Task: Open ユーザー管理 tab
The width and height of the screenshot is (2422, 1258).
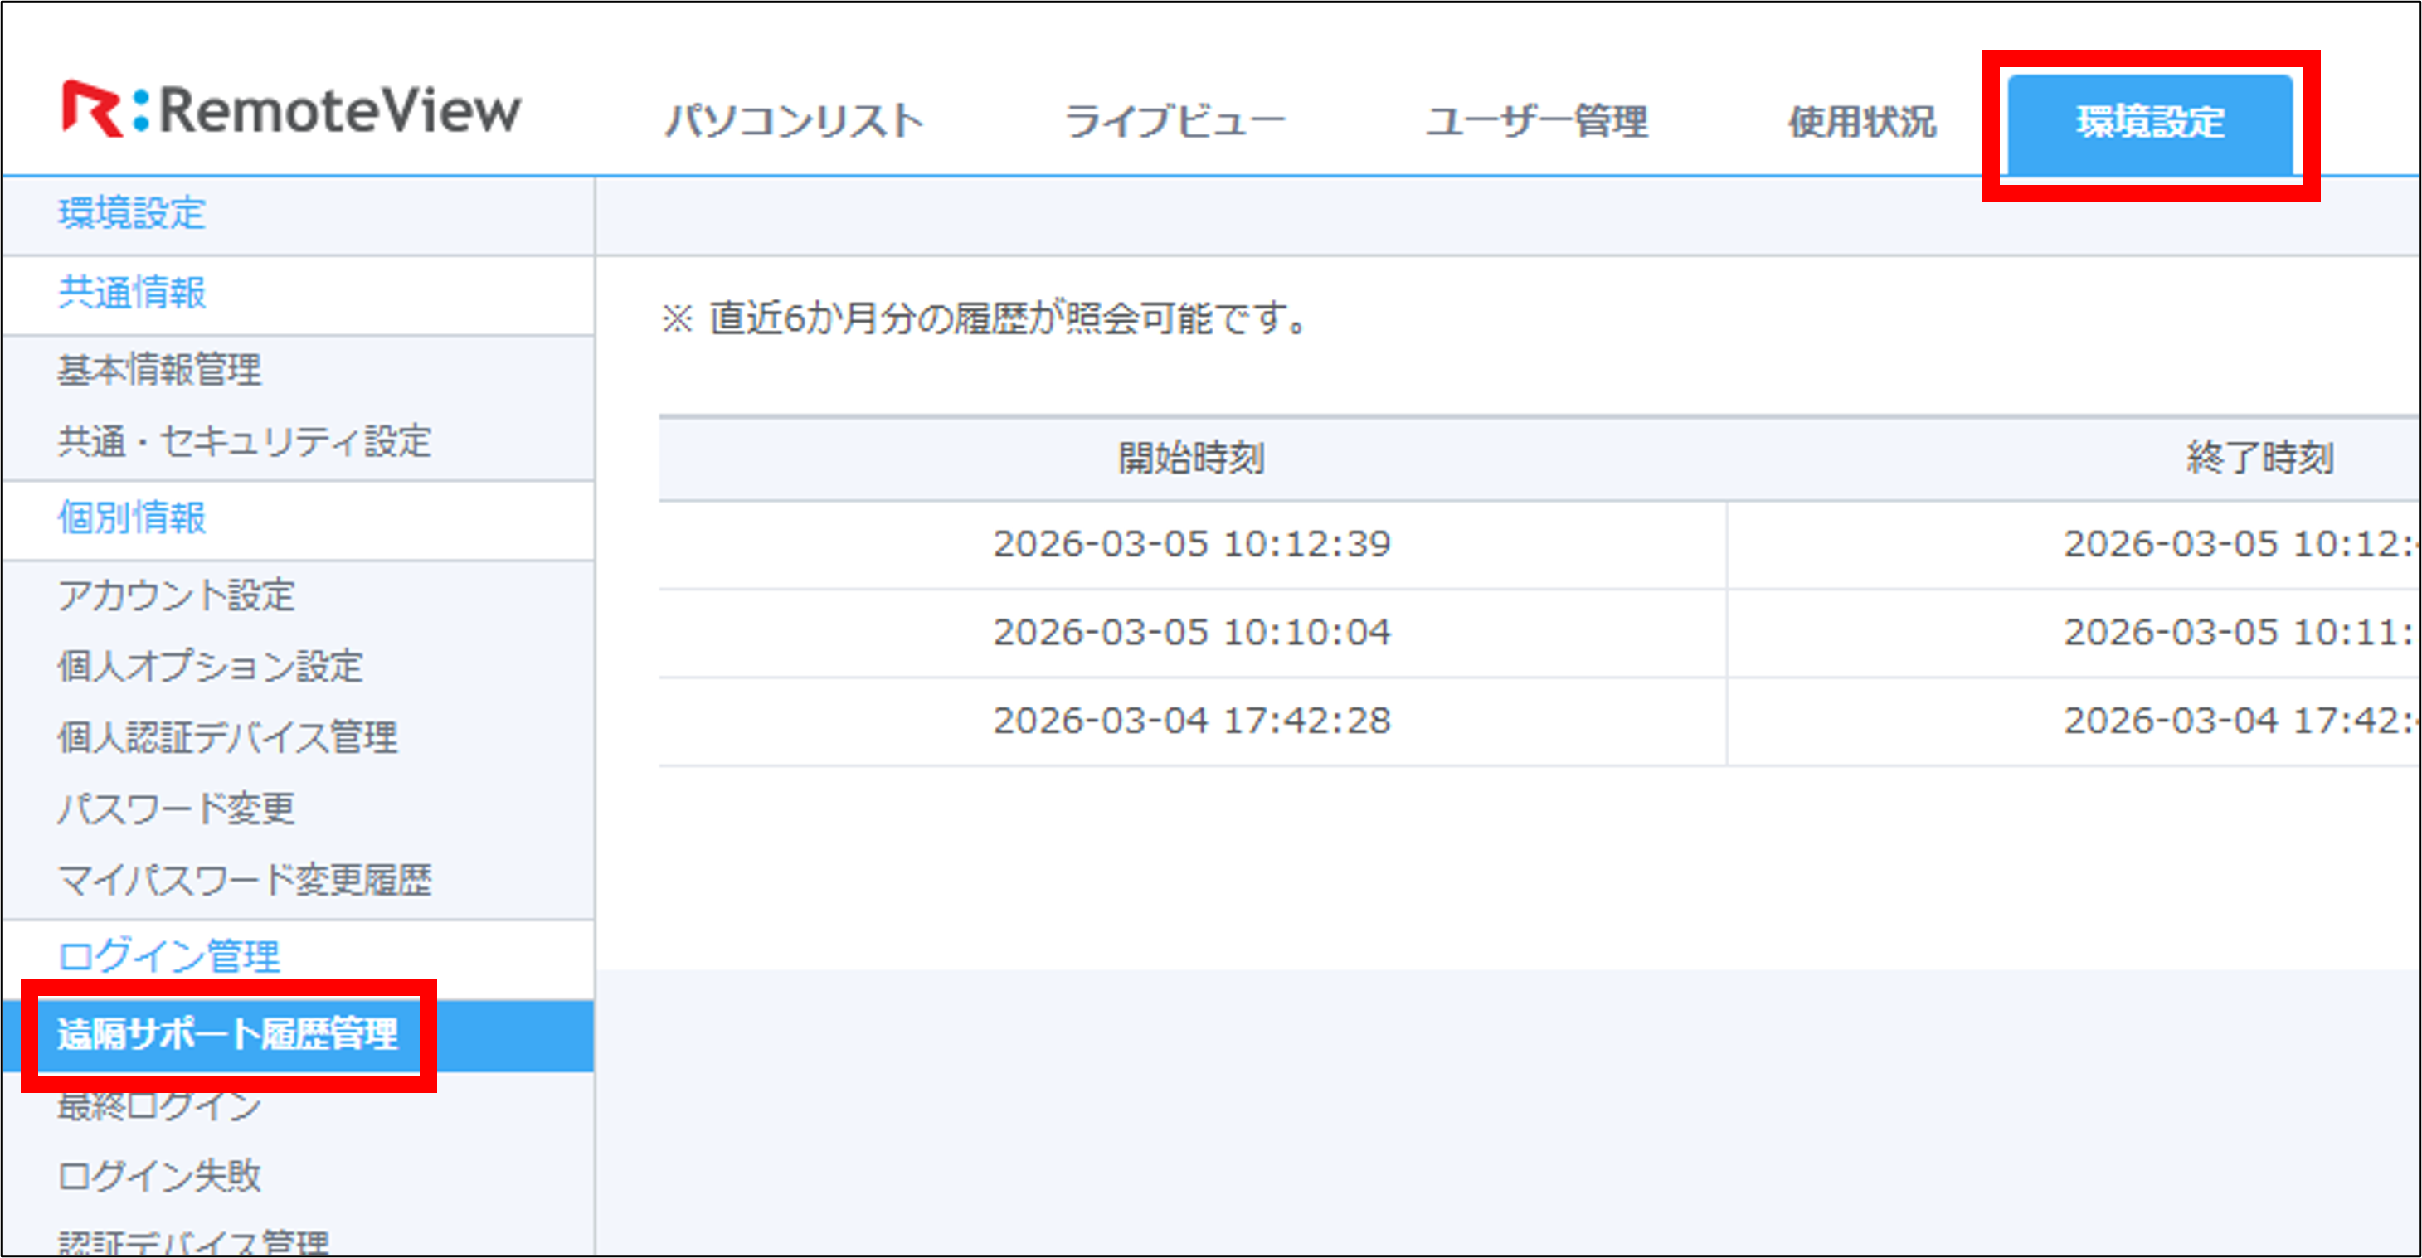Action: (1536, 122)
